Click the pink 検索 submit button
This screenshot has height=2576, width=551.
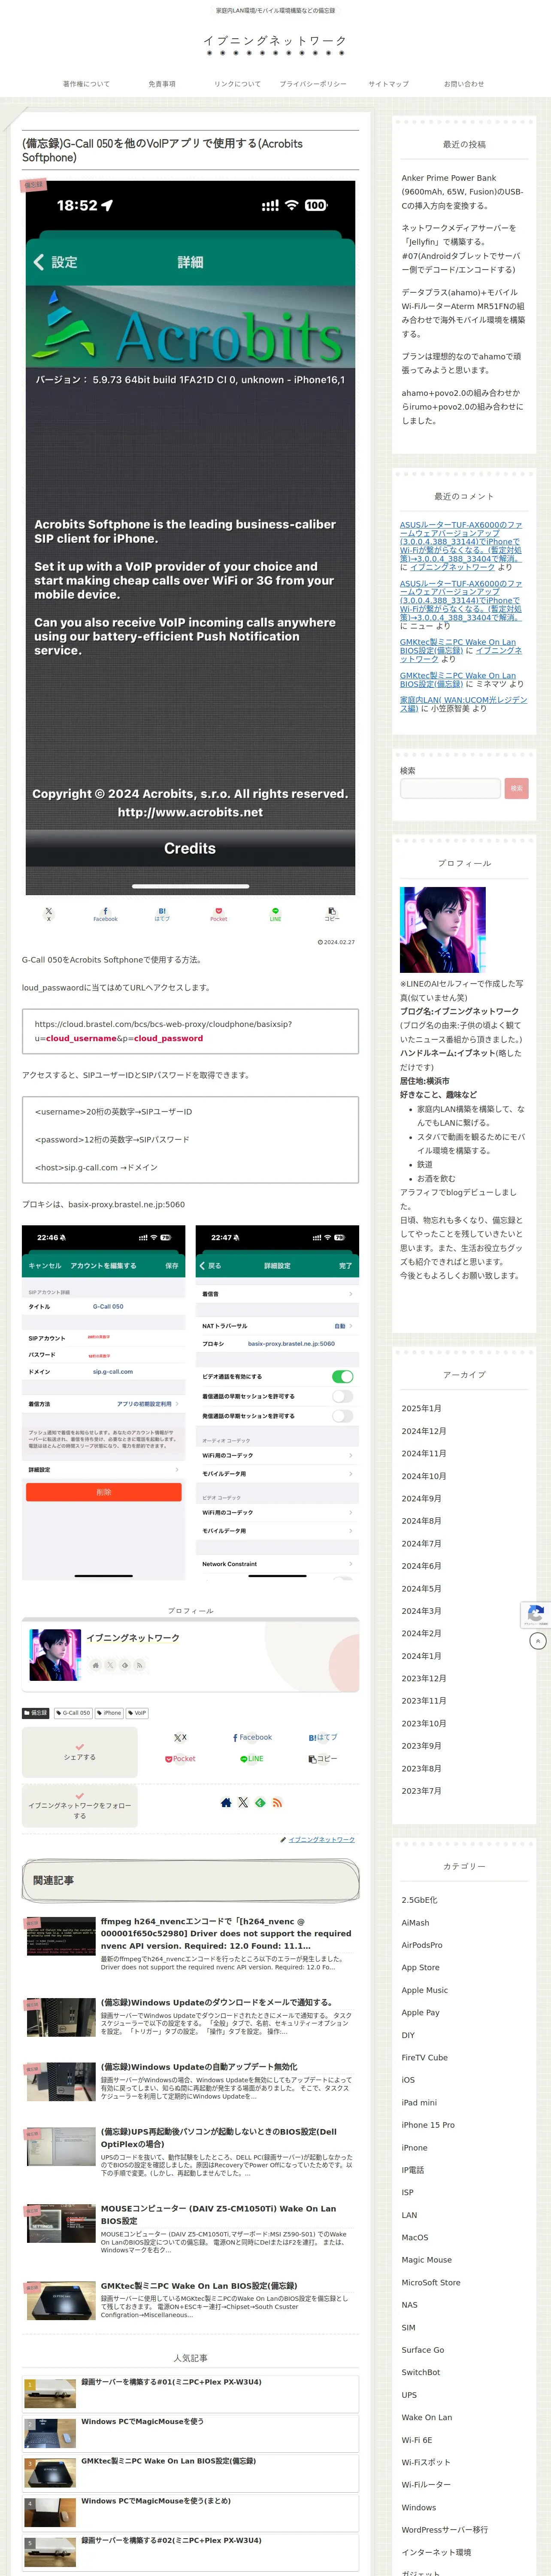[x=516, y=788]
